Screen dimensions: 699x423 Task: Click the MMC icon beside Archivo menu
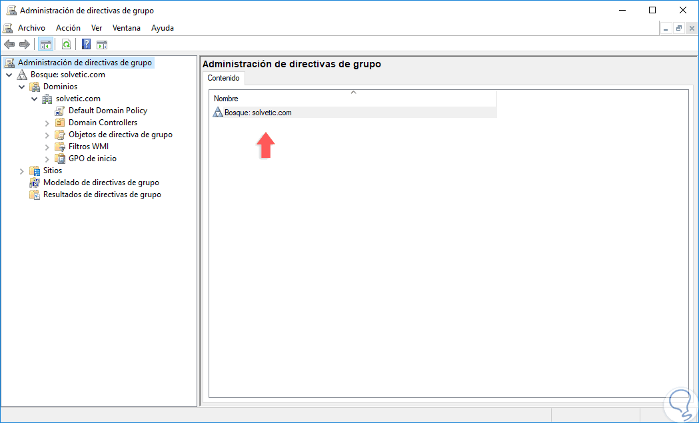pos(7,28)
